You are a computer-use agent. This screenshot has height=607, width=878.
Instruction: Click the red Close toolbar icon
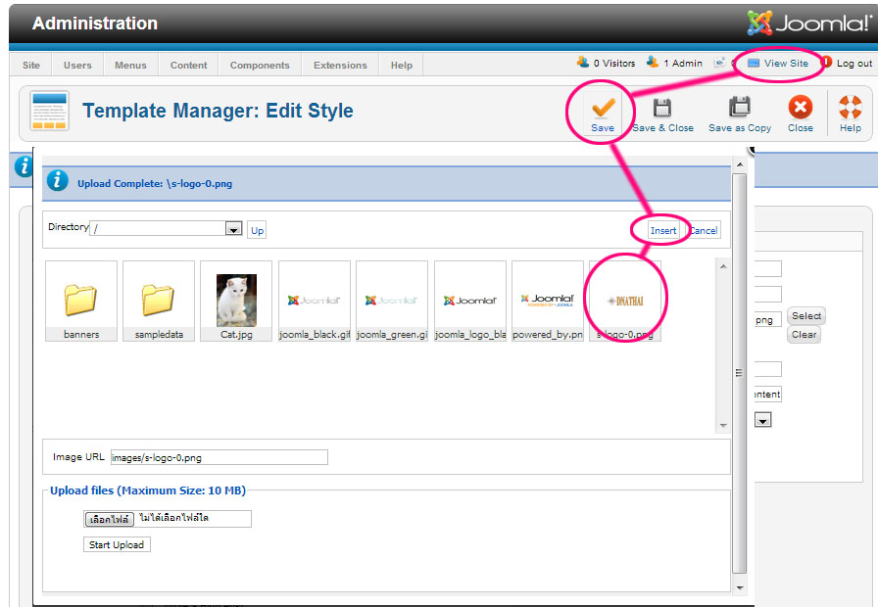pos(801,108)
